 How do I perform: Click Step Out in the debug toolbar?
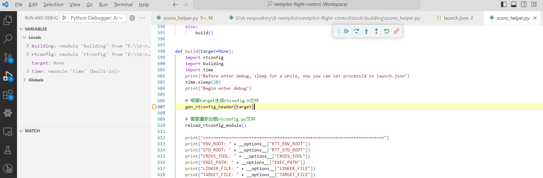(x=376, y=31)
